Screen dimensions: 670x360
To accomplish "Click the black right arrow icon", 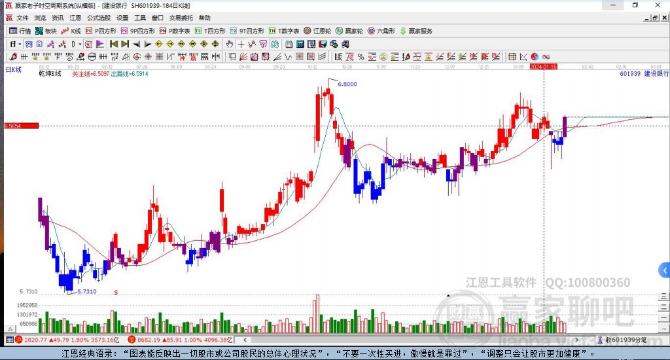I will (147, 44).
